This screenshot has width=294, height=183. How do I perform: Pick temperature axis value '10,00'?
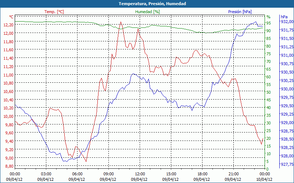[x=8, y=116]
